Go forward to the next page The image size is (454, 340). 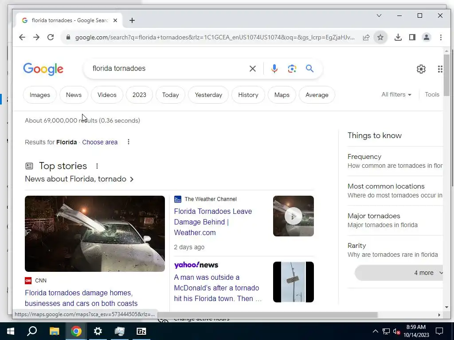pos(36,37)
